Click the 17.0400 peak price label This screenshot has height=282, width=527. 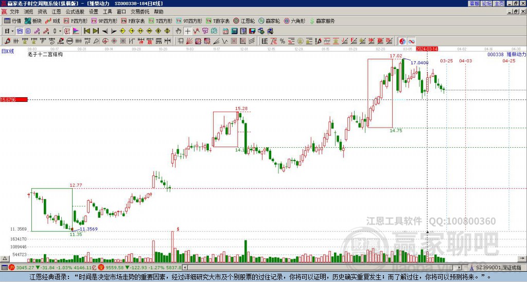point(419,62)
